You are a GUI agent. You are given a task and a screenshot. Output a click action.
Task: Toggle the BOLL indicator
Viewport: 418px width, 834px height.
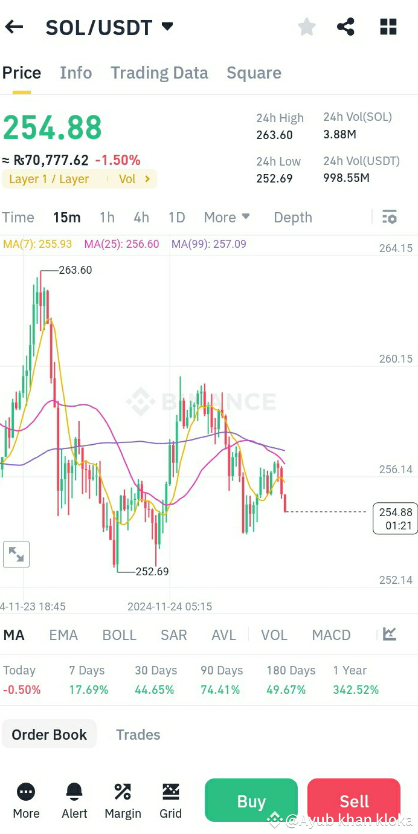(119, 635)
